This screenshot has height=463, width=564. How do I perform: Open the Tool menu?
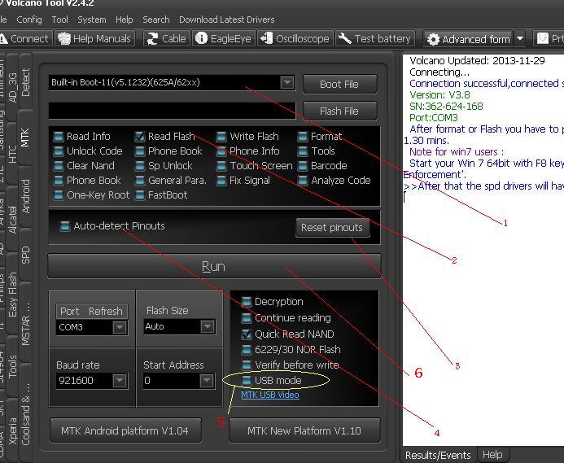tap(59, 20)
